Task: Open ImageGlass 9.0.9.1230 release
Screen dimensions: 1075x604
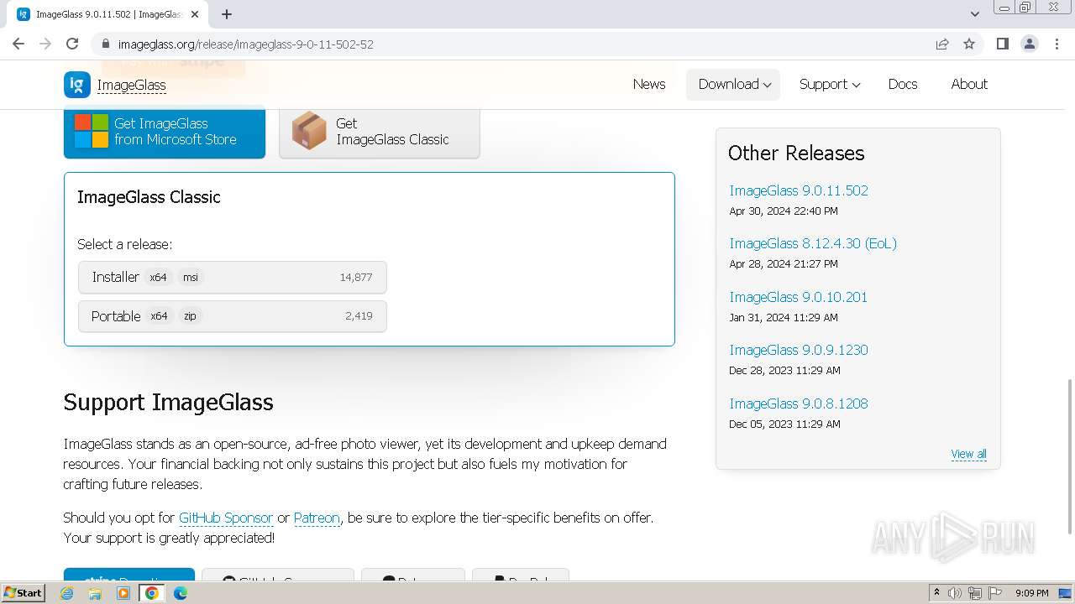Action: point(799,350)
